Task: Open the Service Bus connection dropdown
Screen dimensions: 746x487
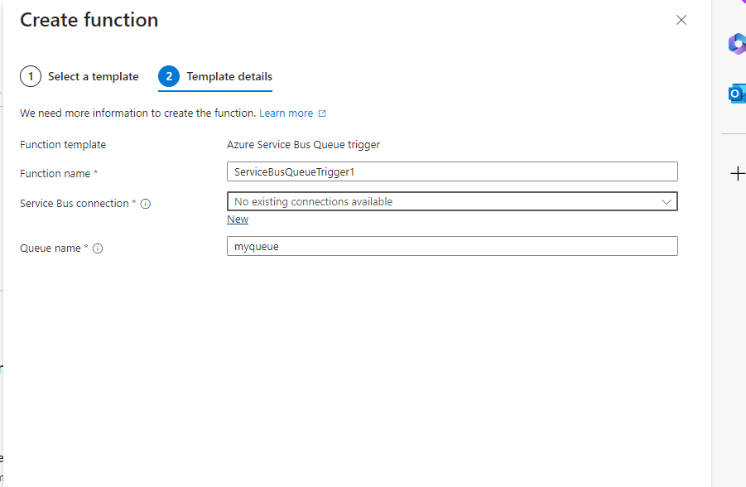Action: point(452,201)
